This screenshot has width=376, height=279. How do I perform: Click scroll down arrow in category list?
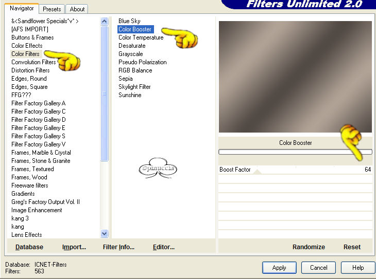(105, 234)
